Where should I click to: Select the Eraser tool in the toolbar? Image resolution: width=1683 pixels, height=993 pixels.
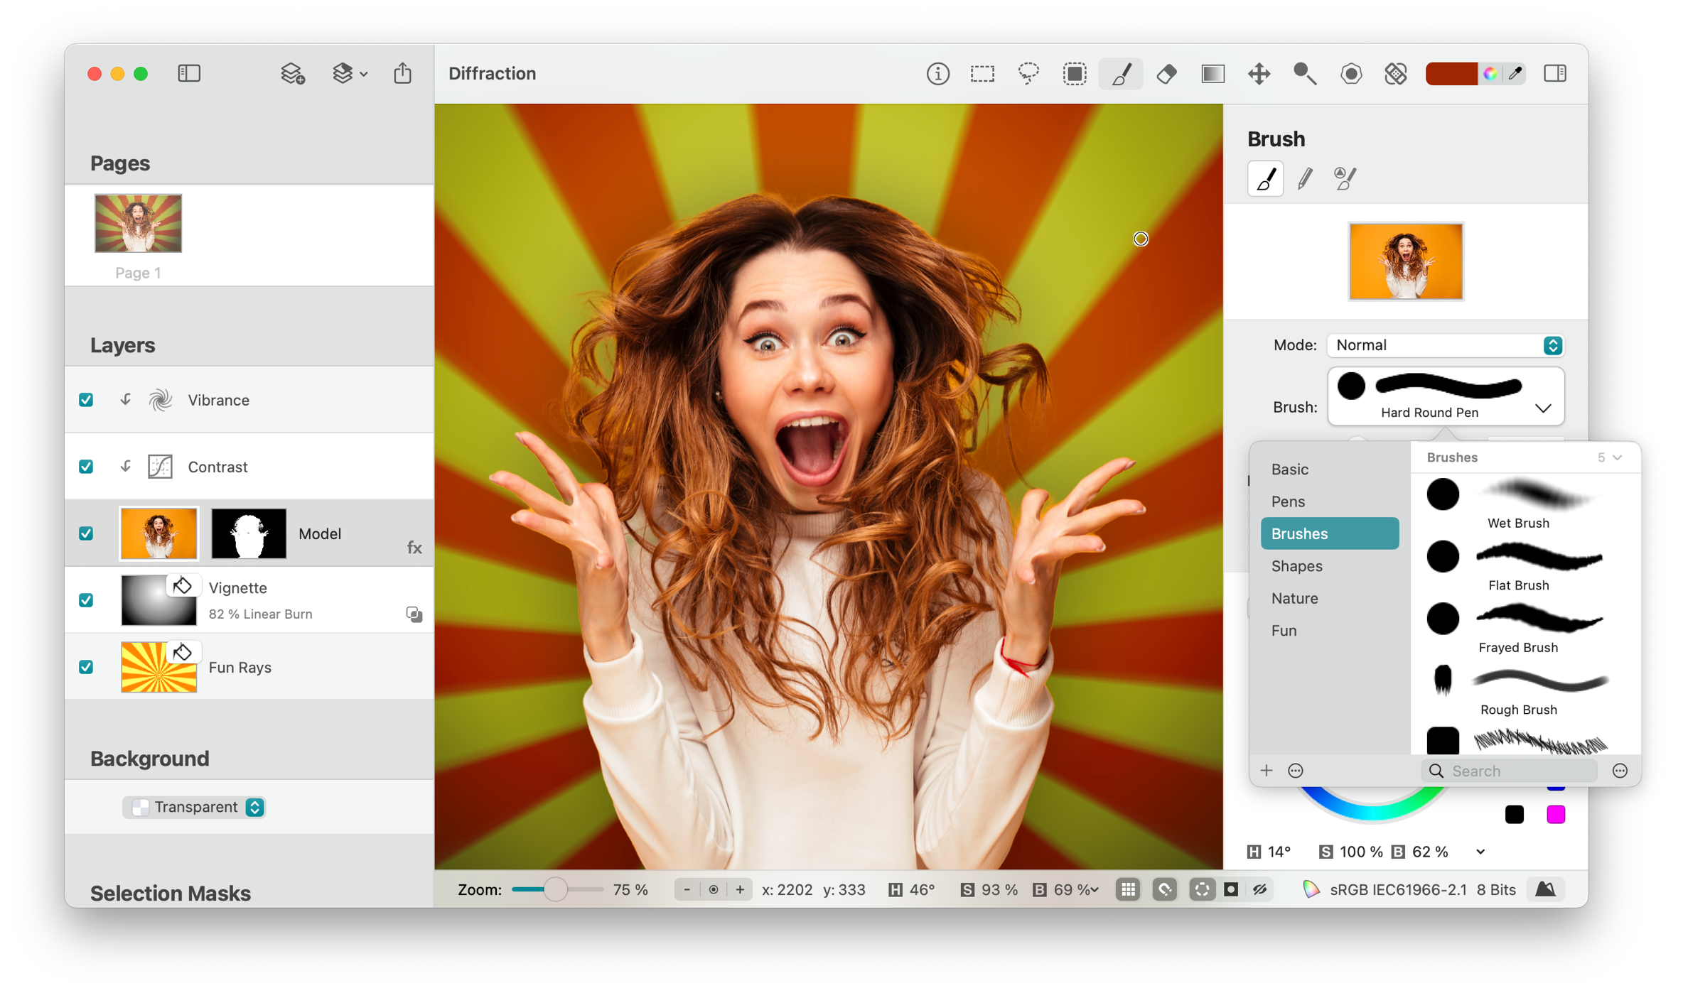[x=1166, y=73]
